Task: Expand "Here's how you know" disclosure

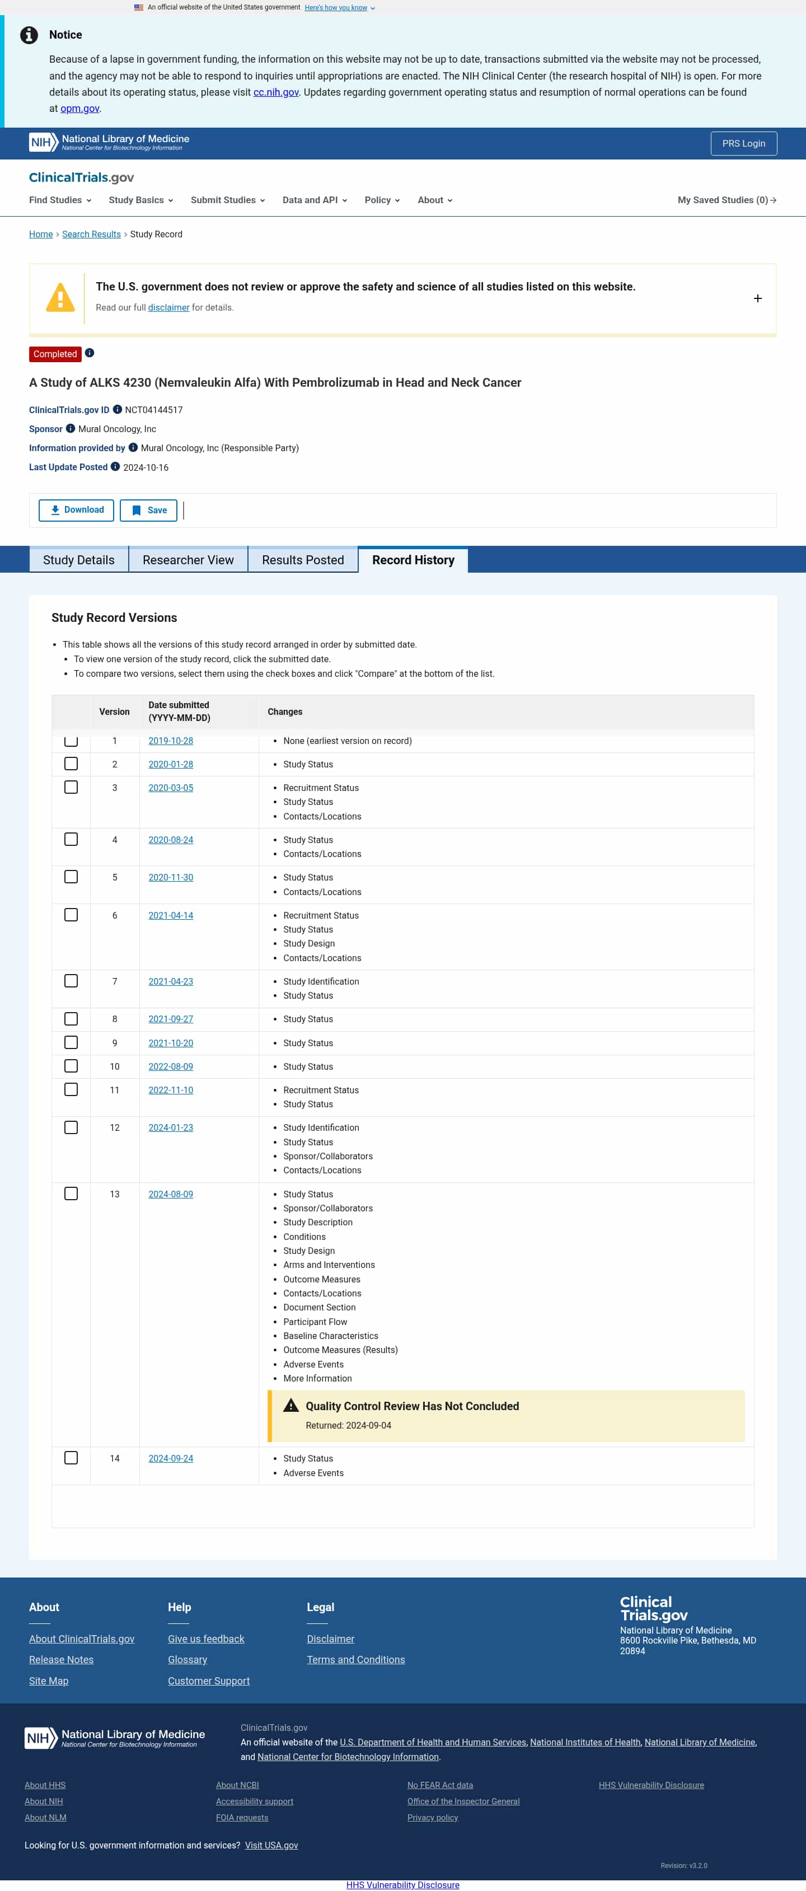Action: (x=340, y=8)
